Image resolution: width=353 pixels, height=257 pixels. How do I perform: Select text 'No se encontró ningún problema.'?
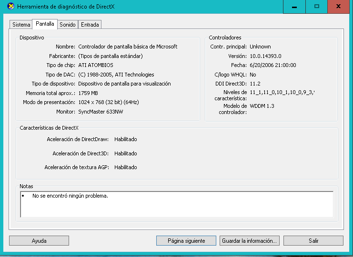pyautogui.click(x=70, y=196)
